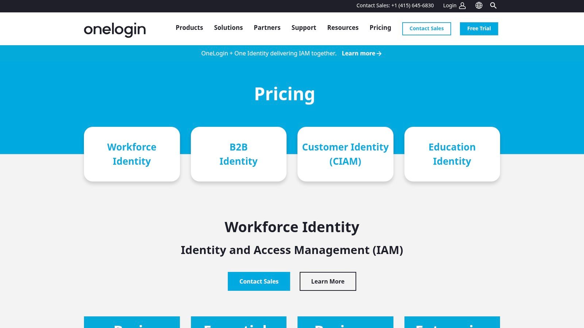This screenshot has height=328, width=584.
Task: Open the Resources menu
Action: [343, 28]
